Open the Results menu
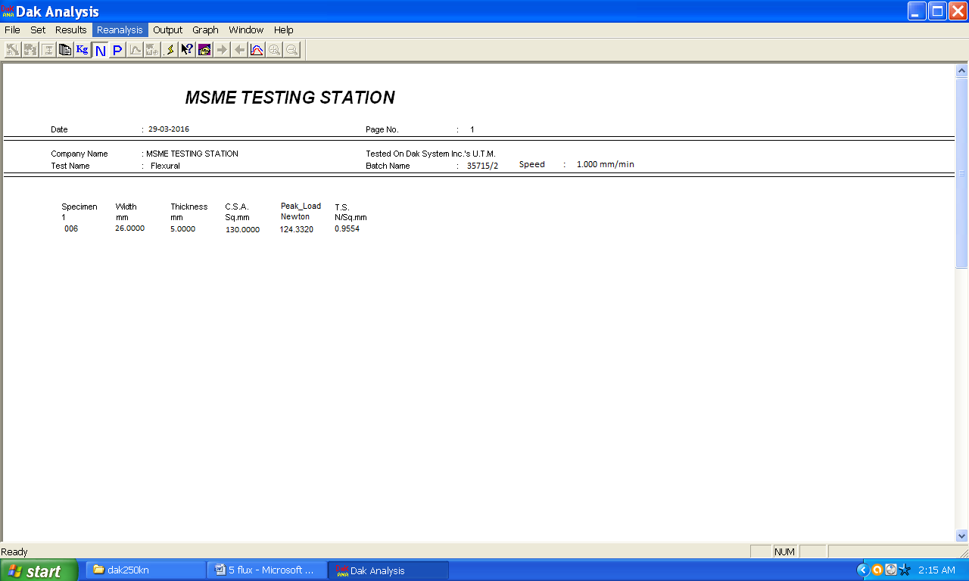Screen dimensions: 969x581 click(x=71, y=30)
